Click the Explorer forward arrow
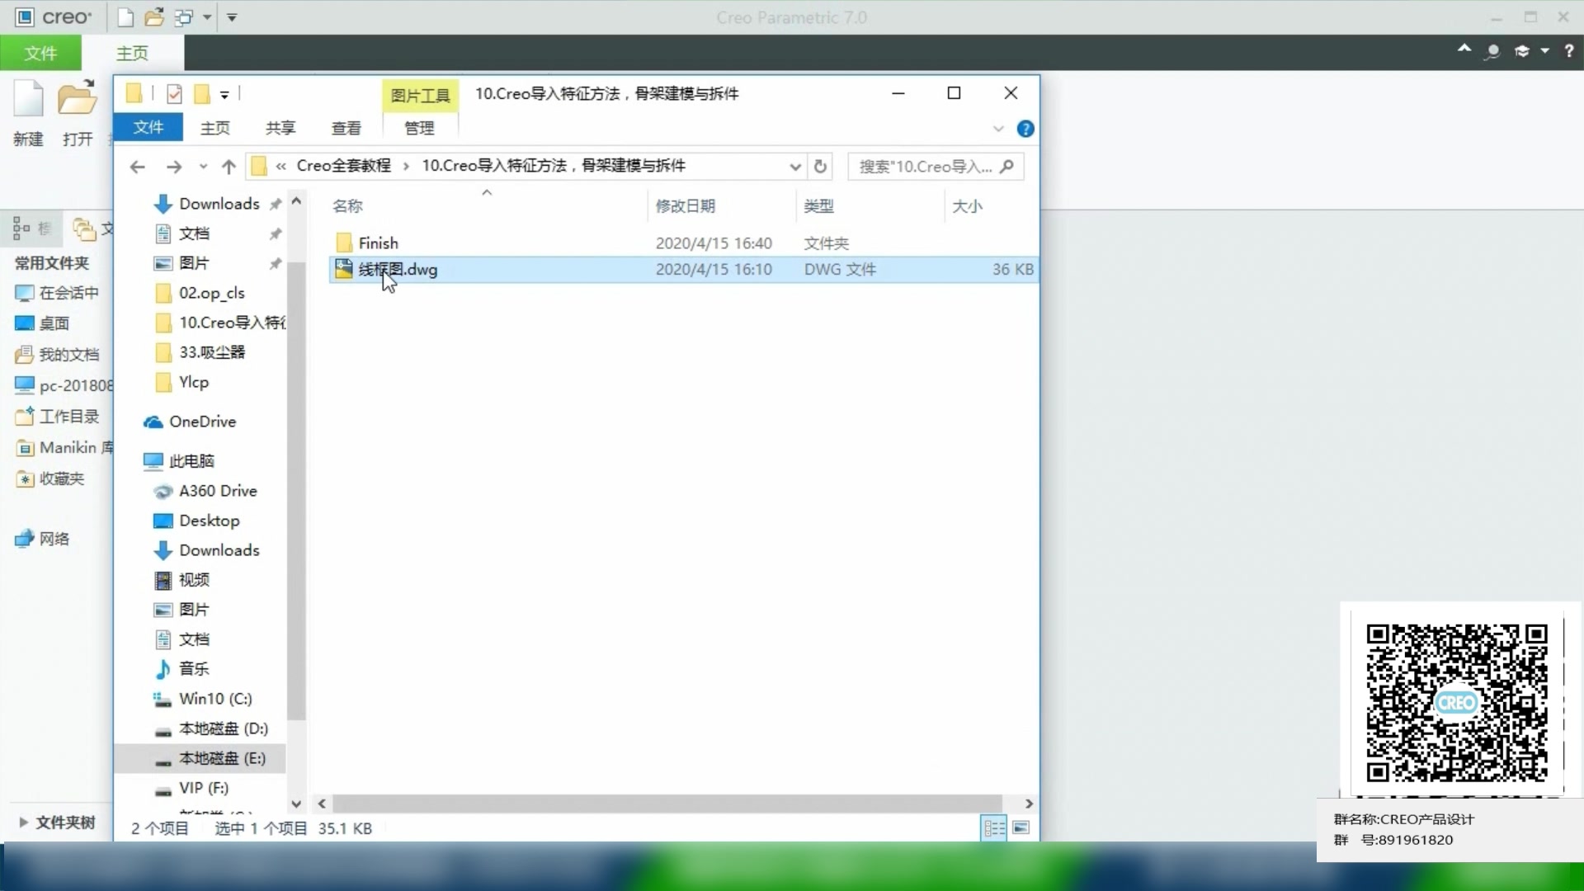 [x=174, y=167]
